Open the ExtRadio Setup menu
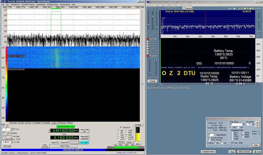 coord(52,4)
